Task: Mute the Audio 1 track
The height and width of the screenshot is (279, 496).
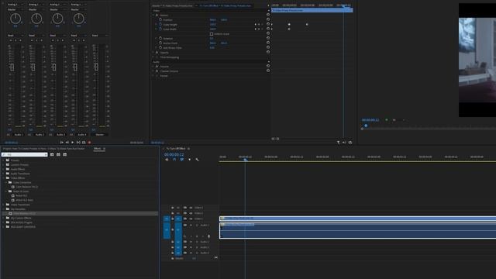Action: pyautogui.click(x=191, y=226)
